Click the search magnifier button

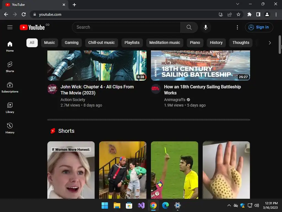pyautogui.click(x=189, y=27)
